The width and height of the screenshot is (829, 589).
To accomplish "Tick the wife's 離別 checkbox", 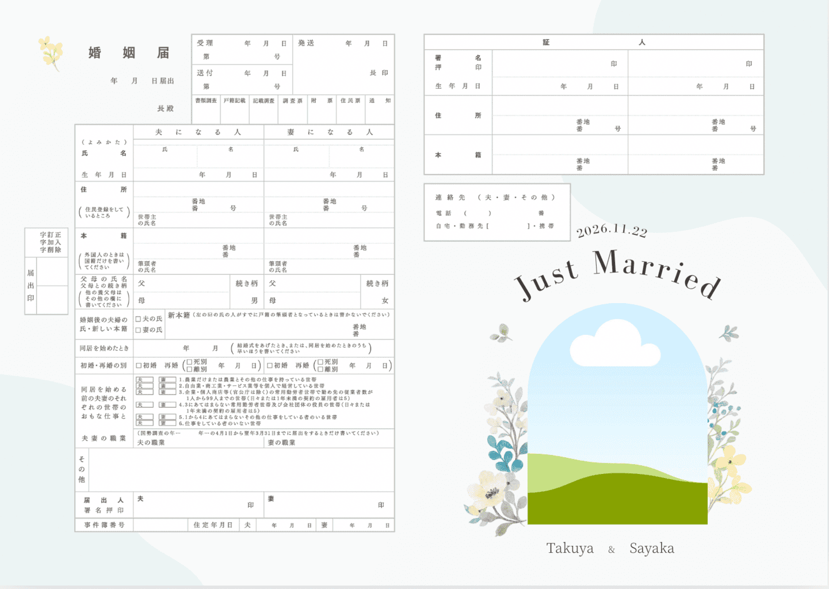I will tap(320, 369).
